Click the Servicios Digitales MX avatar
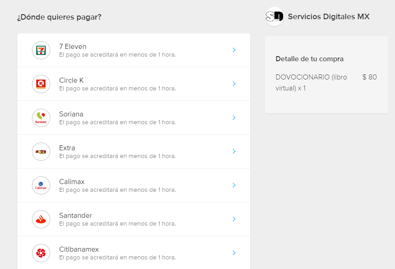Image resolution: width=395 pixels, height=269 pixels. coord(274,17)
